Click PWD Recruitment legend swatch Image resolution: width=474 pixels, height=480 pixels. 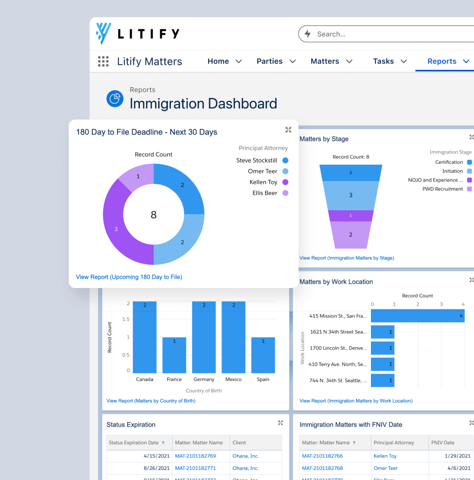[469, 189]
